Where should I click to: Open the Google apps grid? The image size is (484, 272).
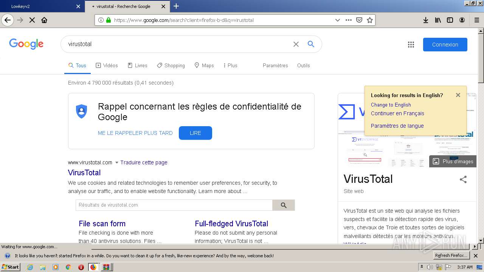coord(411,45)
